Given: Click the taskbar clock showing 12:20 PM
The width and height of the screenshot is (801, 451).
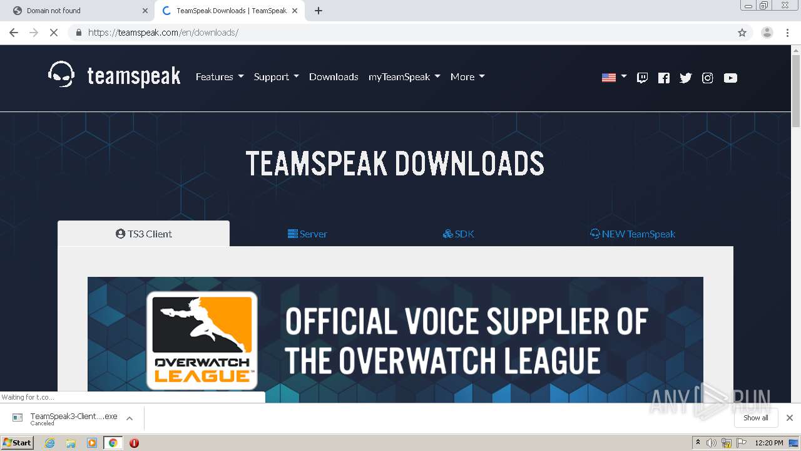Looking at the screenshot, I should (769, 443).
